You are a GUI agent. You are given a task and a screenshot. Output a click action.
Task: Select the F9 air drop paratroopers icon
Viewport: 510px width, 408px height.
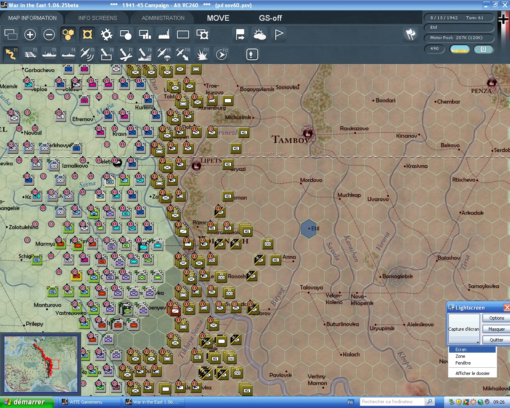[x=164, y=54]
